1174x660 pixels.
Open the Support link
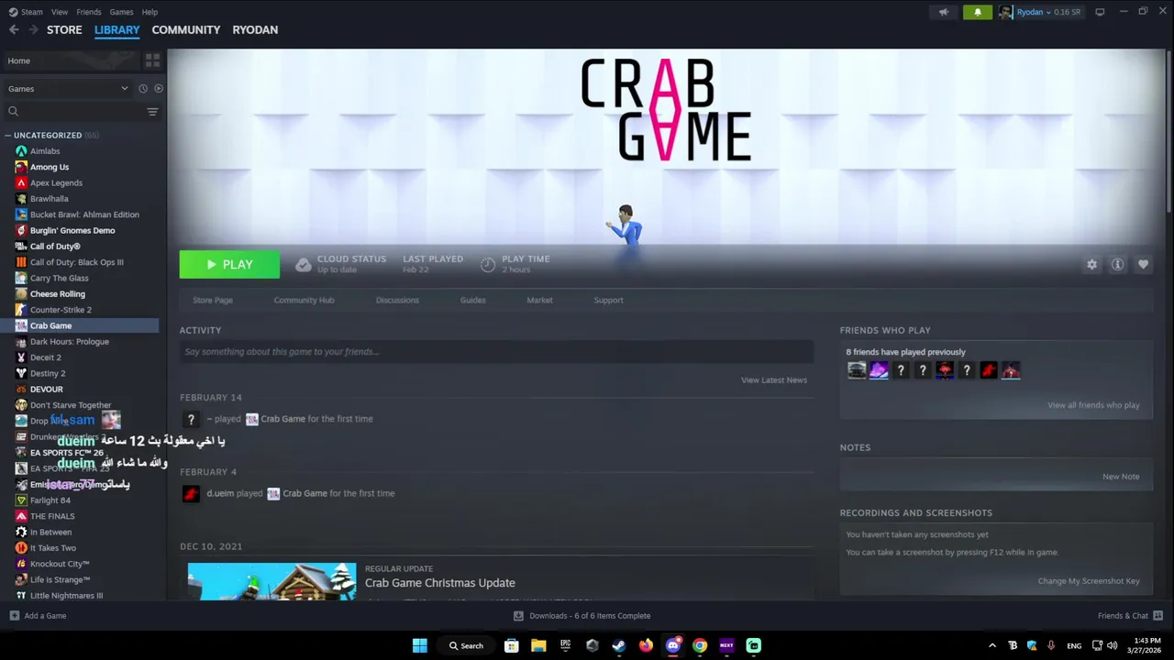[608, 300]
